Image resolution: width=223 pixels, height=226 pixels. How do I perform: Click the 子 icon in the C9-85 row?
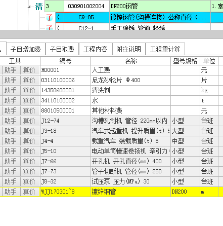(x=50, y=17)
